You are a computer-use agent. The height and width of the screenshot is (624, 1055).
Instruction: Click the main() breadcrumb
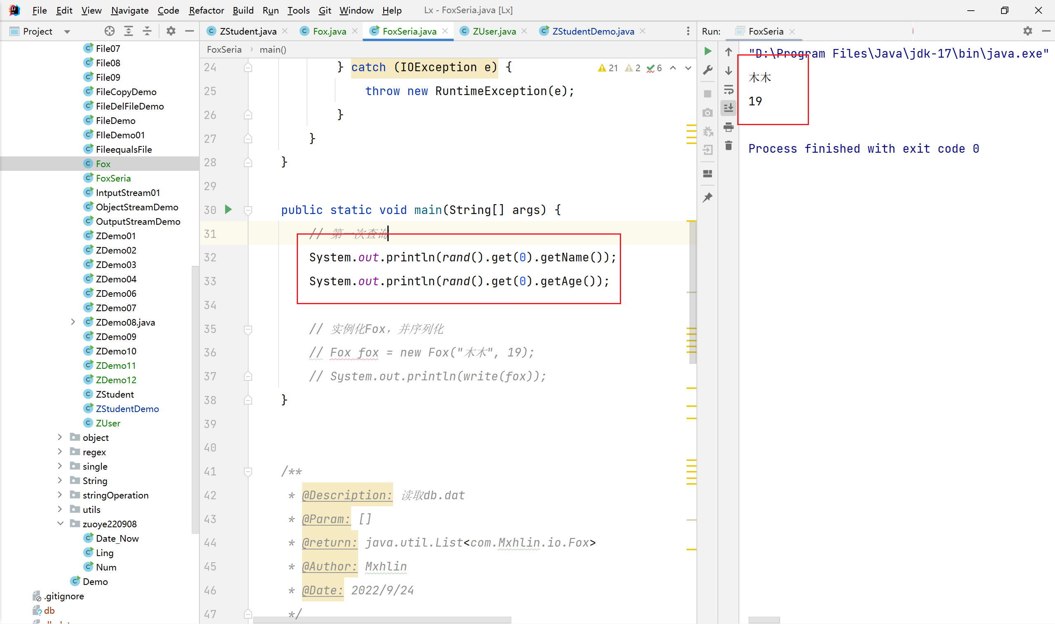[x=273, y=50]
